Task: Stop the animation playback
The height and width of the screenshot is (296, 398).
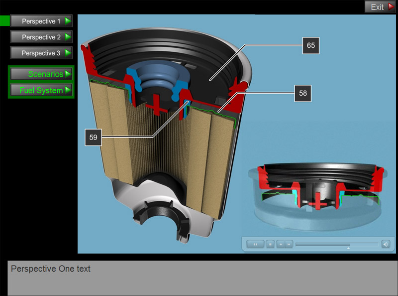Action: 270,244
